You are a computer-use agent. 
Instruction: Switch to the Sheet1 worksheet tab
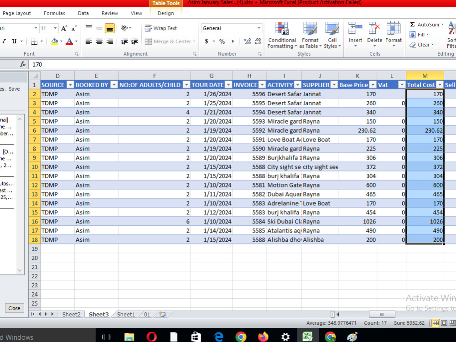click(x=126, y=314)
